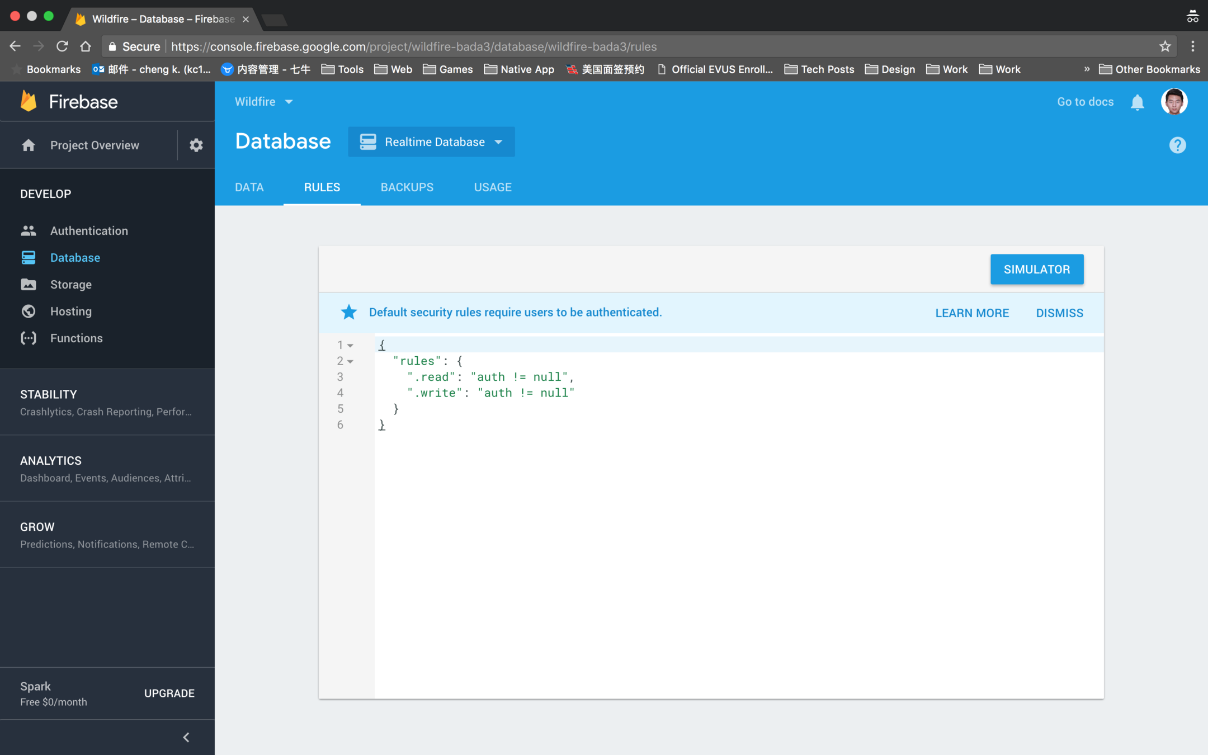Click the notifications bell icon
The image size is (1208, 755).
tap(1137, 102)
